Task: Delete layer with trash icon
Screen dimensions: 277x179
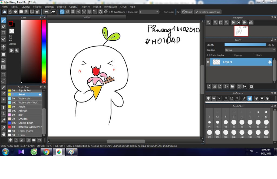Action: 251,86
